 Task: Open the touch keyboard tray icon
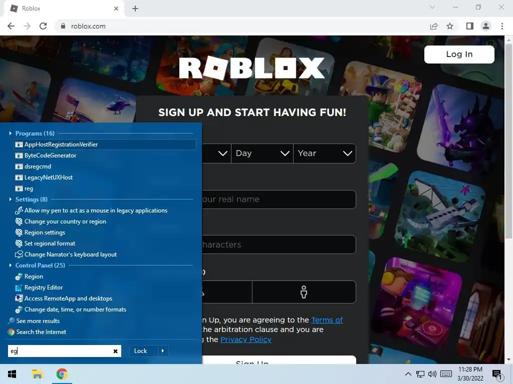(x=446, y=374)
